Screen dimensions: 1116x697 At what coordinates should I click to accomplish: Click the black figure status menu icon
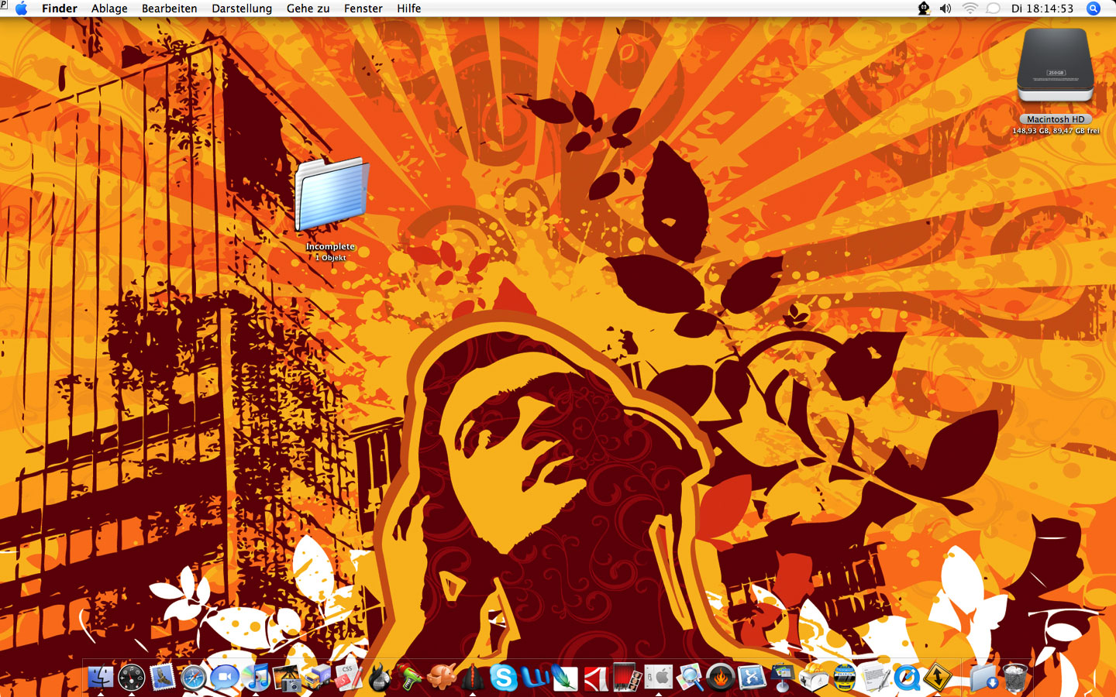click(x=924, y=9)
